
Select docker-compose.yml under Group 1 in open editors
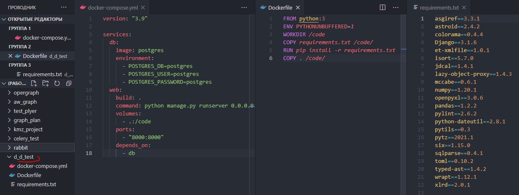47,37
